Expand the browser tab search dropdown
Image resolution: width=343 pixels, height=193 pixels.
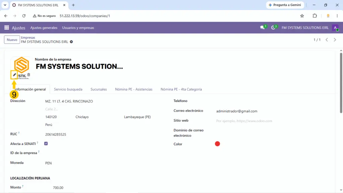pos(5,5)
